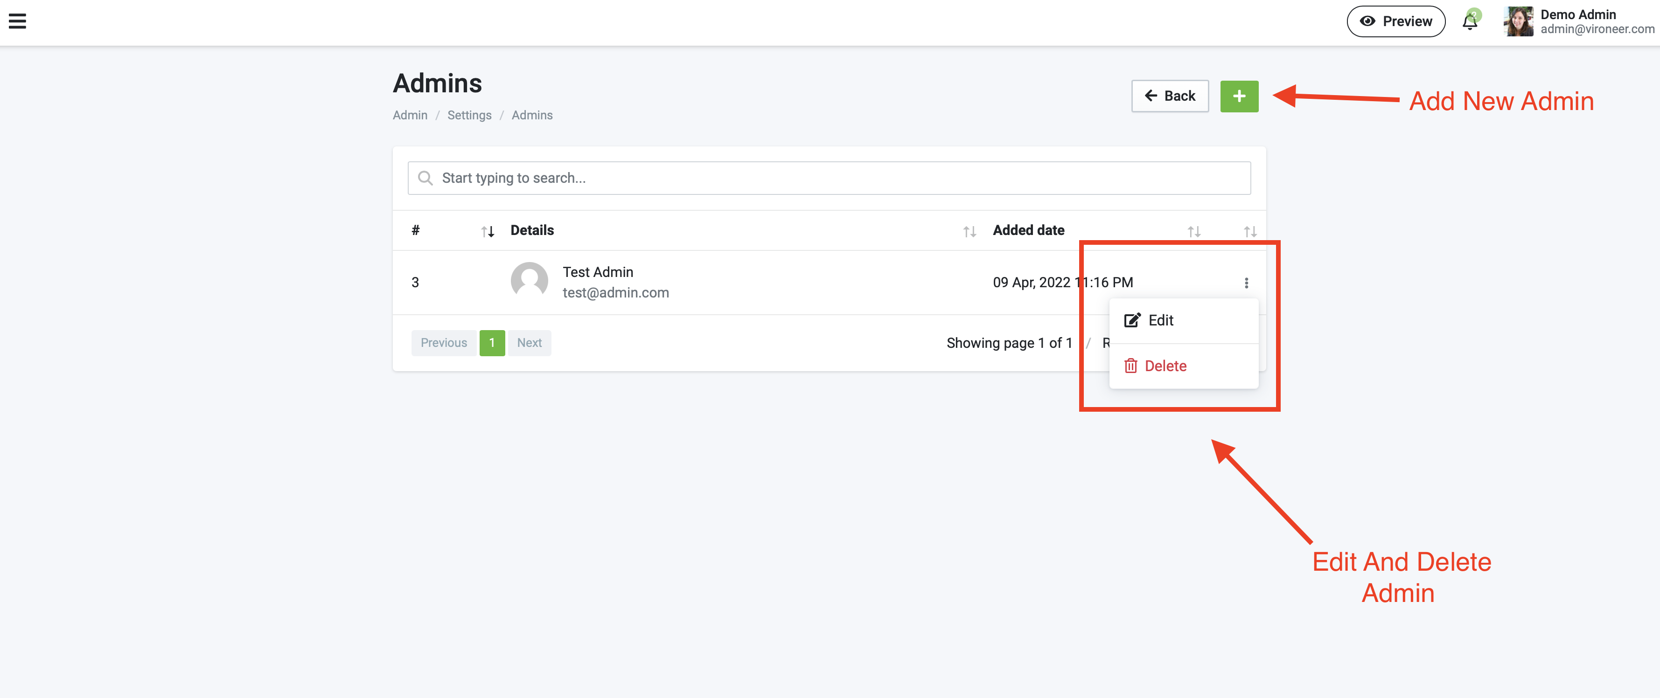Focus the Start typing to search field
This screenshot has width=1660, height=698.
(x=829, y=178)
